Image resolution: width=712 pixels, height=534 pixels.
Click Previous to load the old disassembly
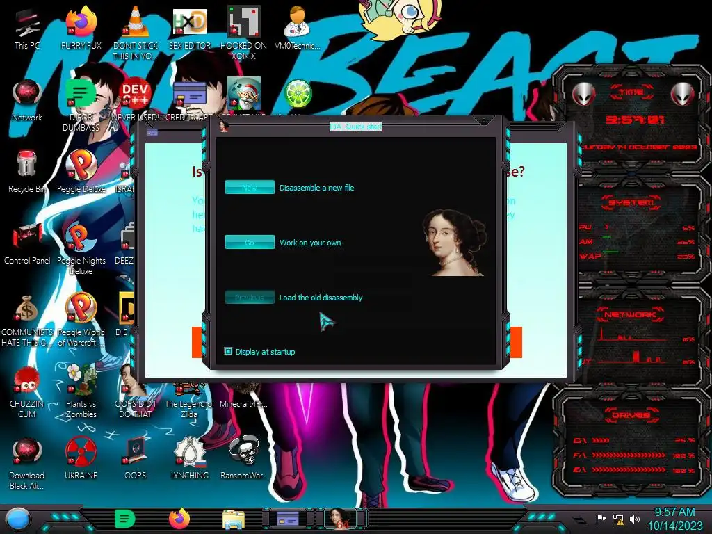(250, 297)
